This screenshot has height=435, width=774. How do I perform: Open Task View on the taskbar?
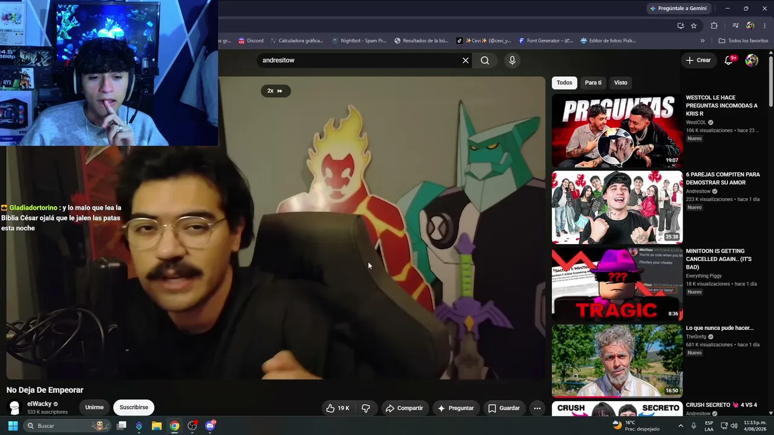(122, 426)
